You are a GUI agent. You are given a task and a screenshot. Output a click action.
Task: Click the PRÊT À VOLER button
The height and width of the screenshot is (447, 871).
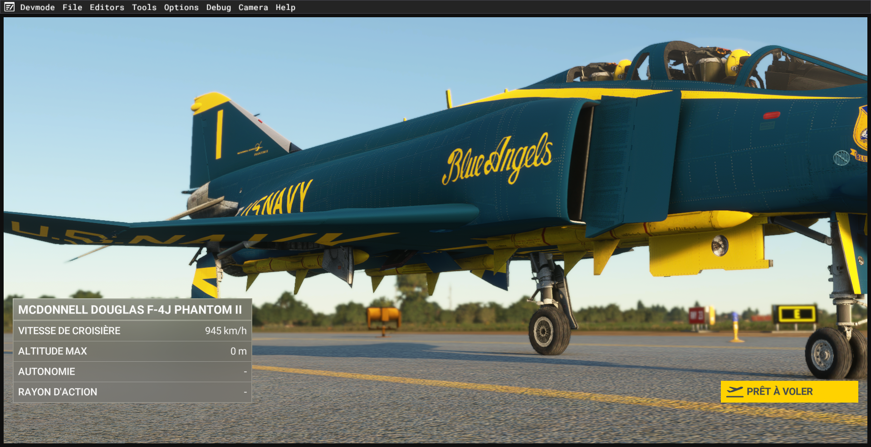[789, 391]
